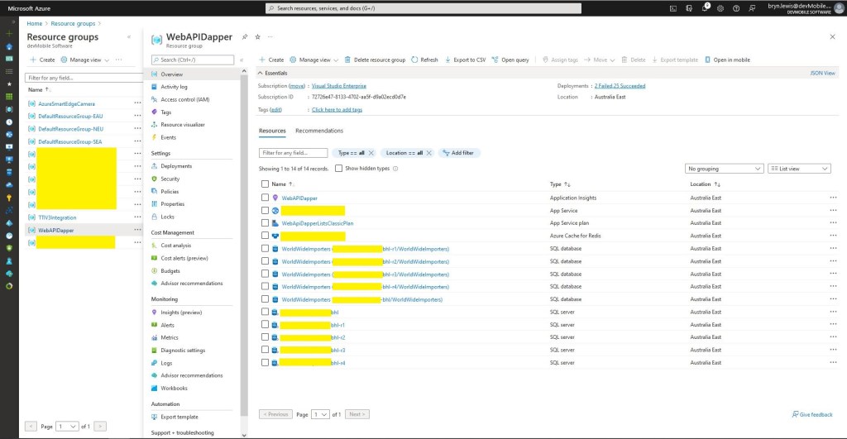Open the notifications bell icon
Image resolution: width=847 pixels, height=439 pixels.
point(706,8)
